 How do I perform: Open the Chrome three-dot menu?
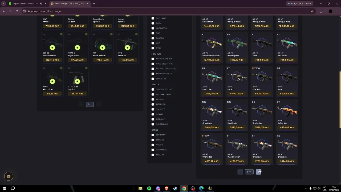click(337, 11)
